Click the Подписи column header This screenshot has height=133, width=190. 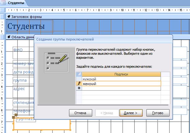(x=121, y=74)
